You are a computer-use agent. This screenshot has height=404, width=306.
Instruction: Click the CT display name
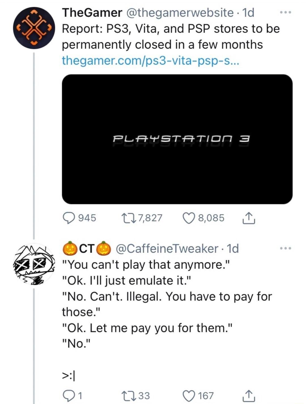86,249
